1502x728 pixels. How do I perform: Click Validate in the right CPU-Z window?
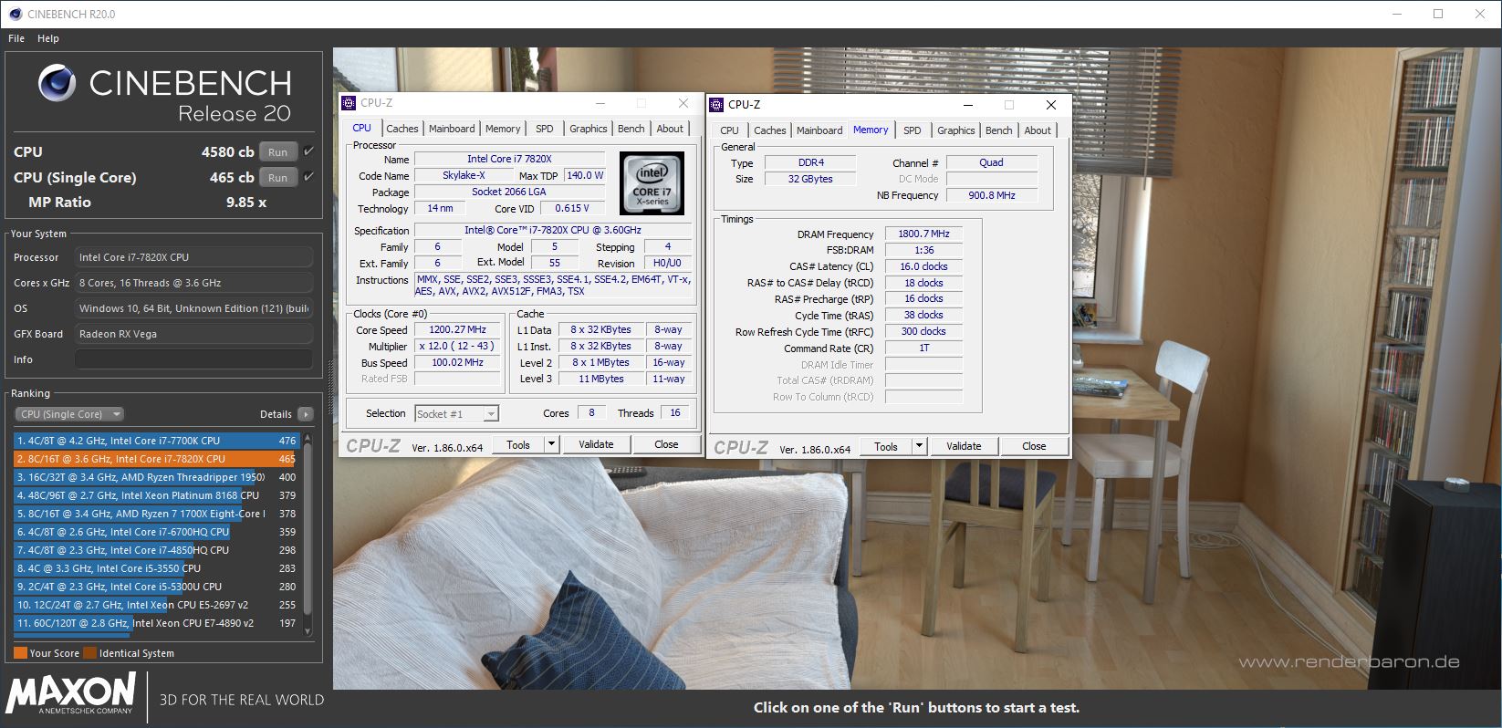pos(964,446)
